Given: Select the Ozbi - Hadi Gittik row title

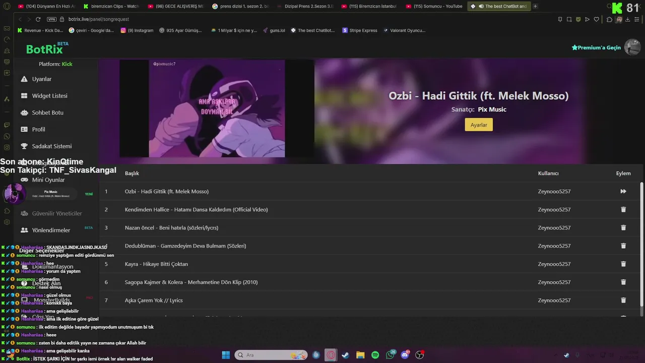Looking at the screenshot, I should 167,191.
